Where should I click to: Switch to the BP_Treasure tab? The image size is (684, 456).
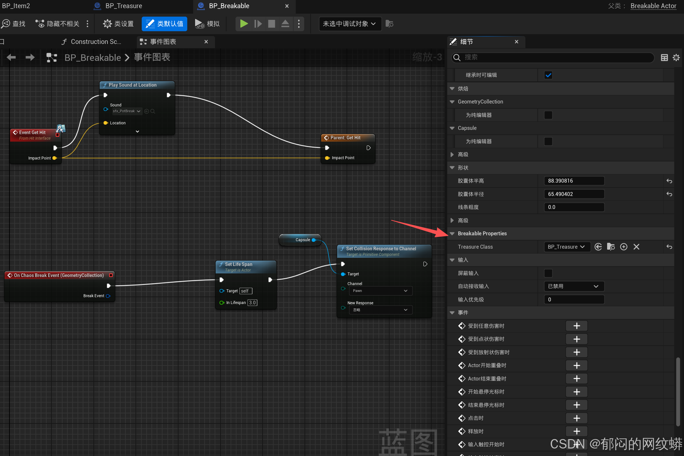(x=123, y=6)
